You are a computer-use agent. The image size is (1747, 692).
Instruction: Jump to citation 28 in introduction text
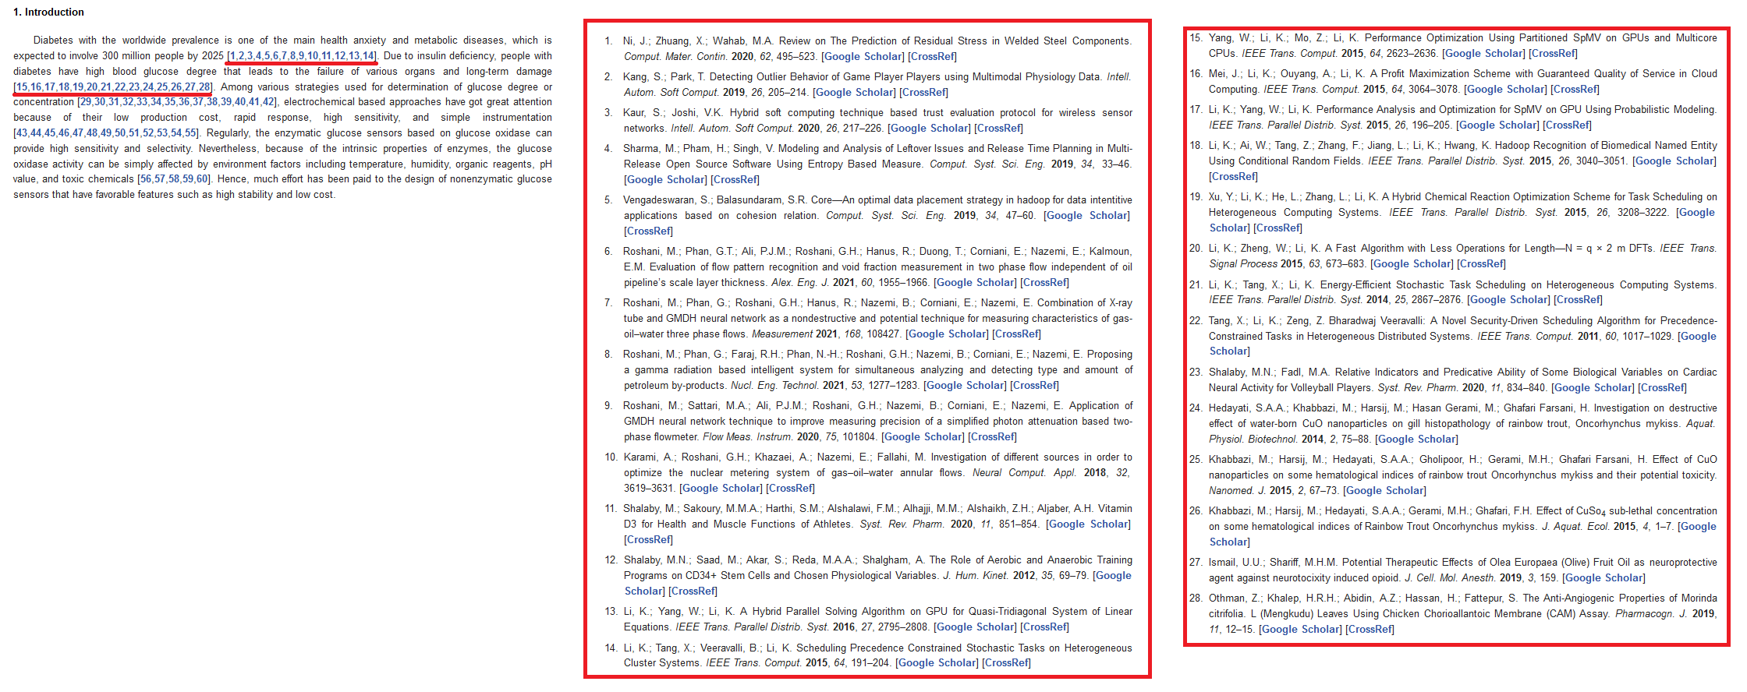(x=204, y=87)
